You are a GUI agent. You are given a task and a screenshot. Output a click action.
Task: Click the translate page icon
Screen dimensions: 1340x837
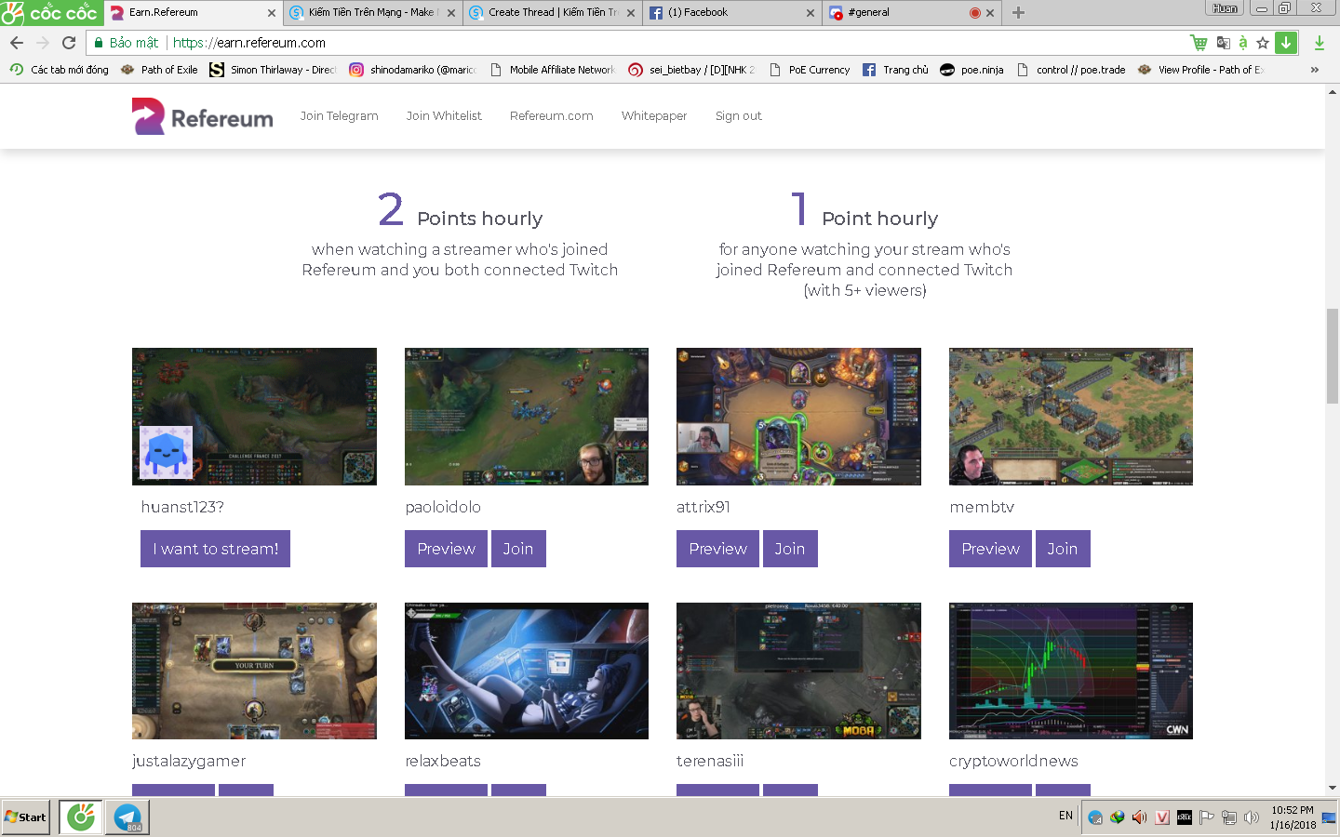(1223, 43)
